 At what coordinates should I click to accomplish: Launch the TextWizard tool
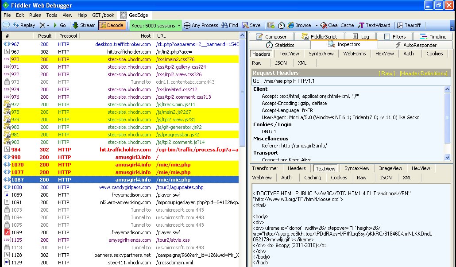coord(374,25)
